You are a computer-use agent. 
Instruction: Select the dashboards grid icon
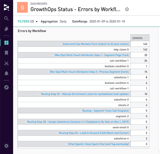6,43
